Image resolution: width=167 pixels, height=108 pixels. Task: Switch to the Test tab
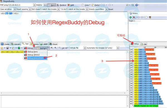pos(25,44)
